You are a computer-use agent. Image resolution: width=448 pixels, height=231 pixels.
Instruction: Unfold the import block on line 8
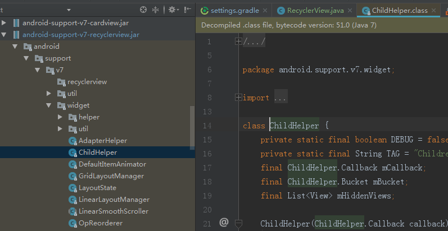pyautogui.click(x=238, y=98)
